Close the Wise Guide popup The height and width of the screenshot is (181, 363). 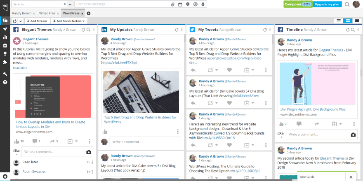pyautogui.click(x=351, y=177)
